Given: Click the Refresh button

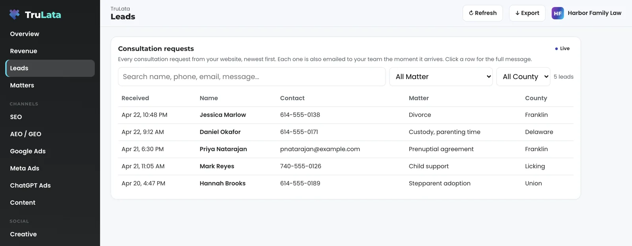Looking at the screenshot, I should coord(482,13).
